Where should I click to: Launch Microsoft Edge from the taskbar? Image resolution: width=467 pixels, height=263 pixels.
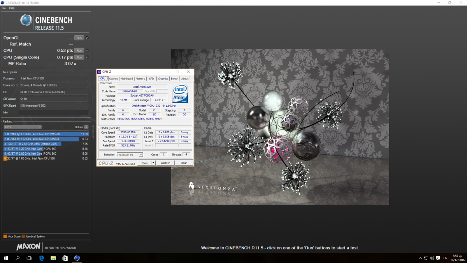[x=41, y=258]
